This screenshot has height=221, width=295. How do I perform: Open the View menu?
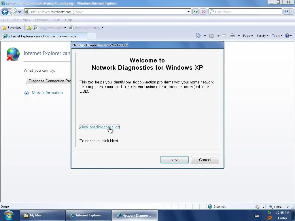tap(27, 20)
